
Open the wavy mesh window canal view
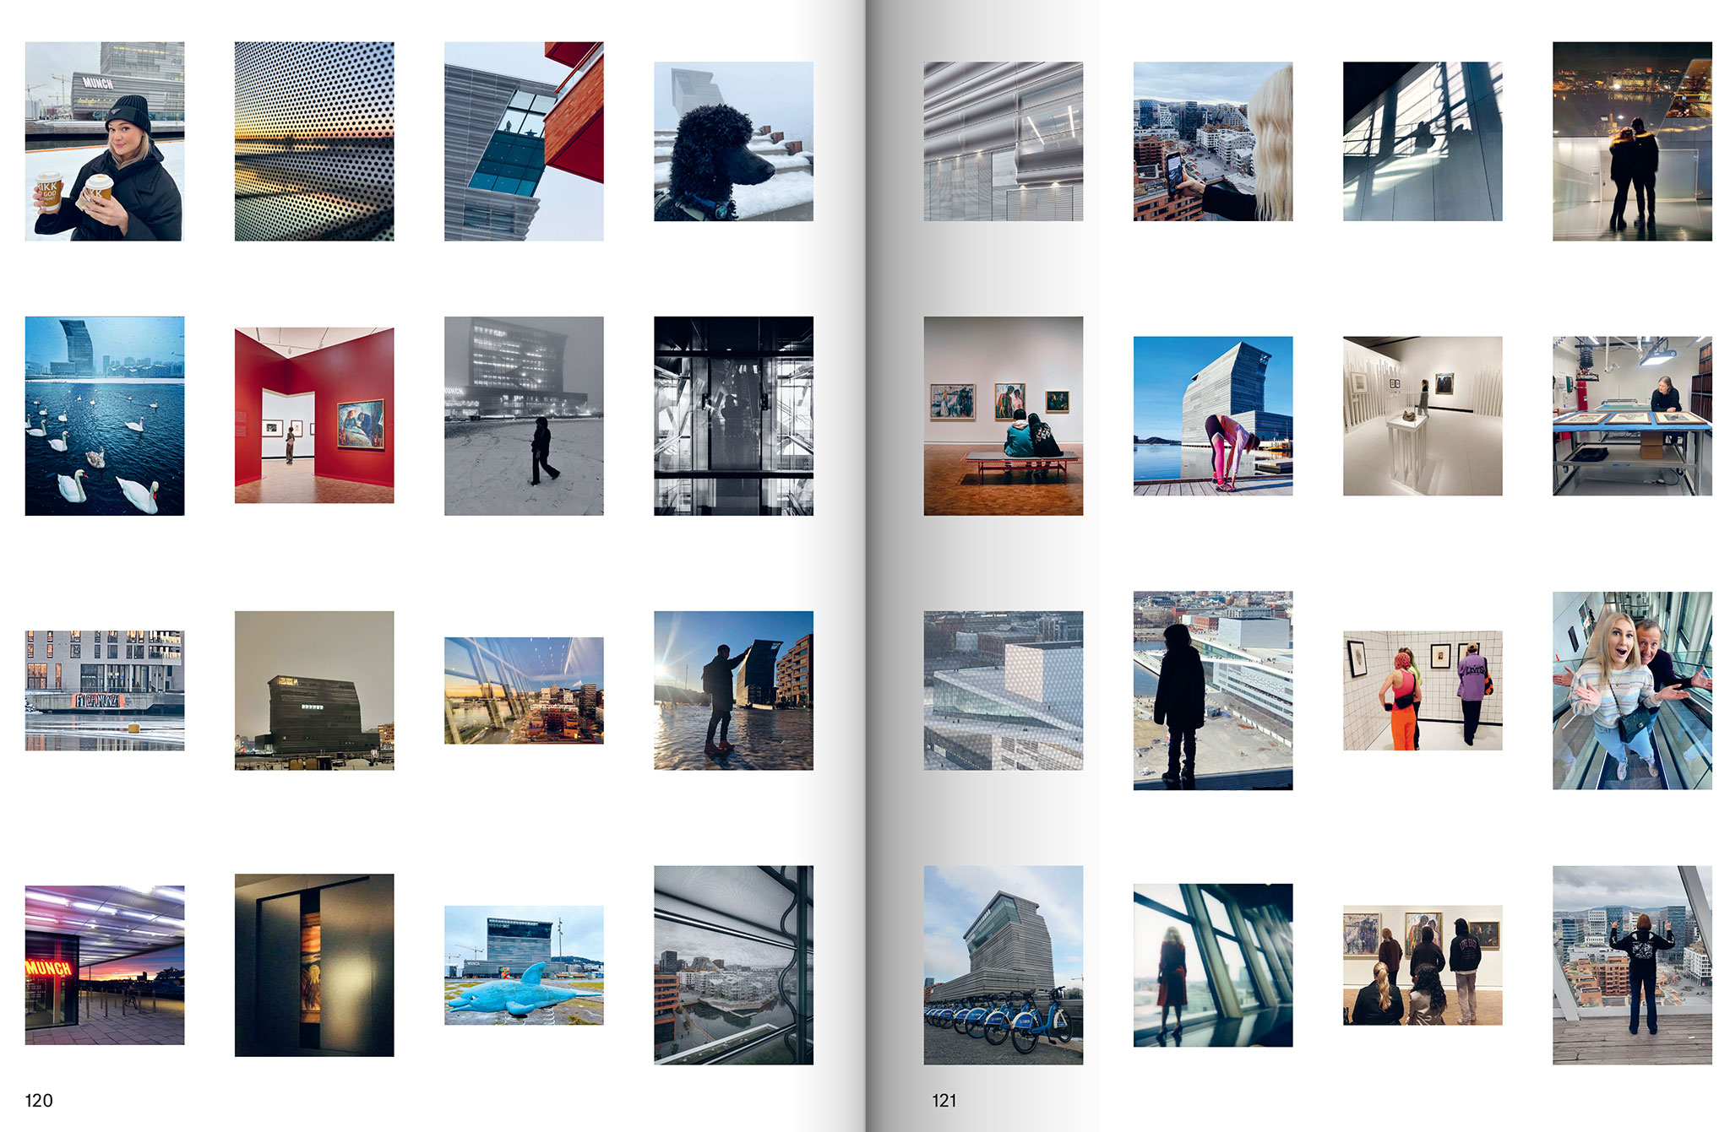click(733, 965)
